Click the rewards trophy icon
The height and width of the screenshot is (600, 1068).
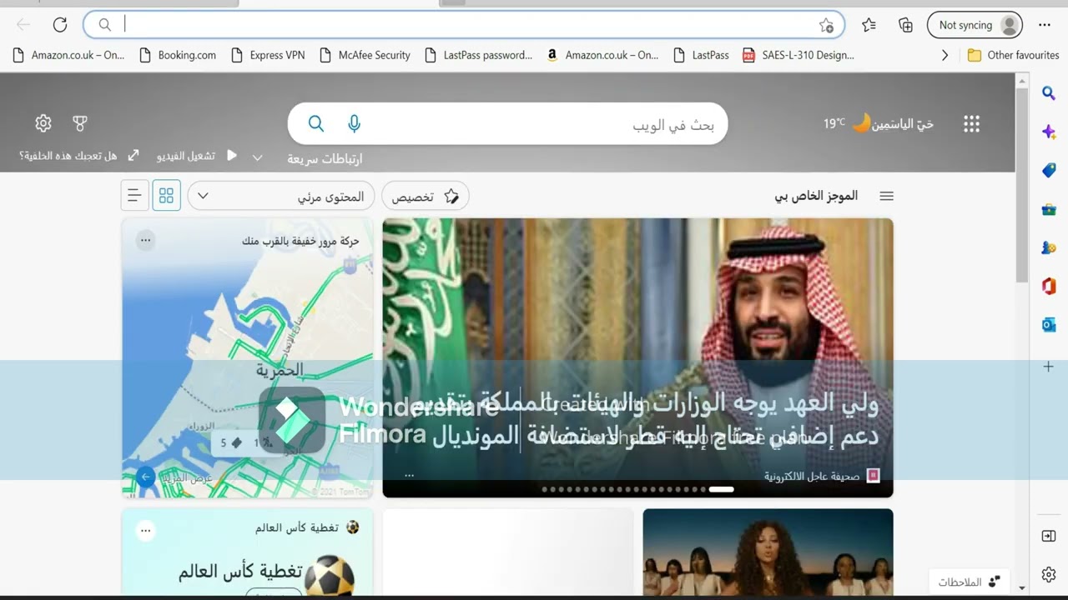(x=80, y=123)
